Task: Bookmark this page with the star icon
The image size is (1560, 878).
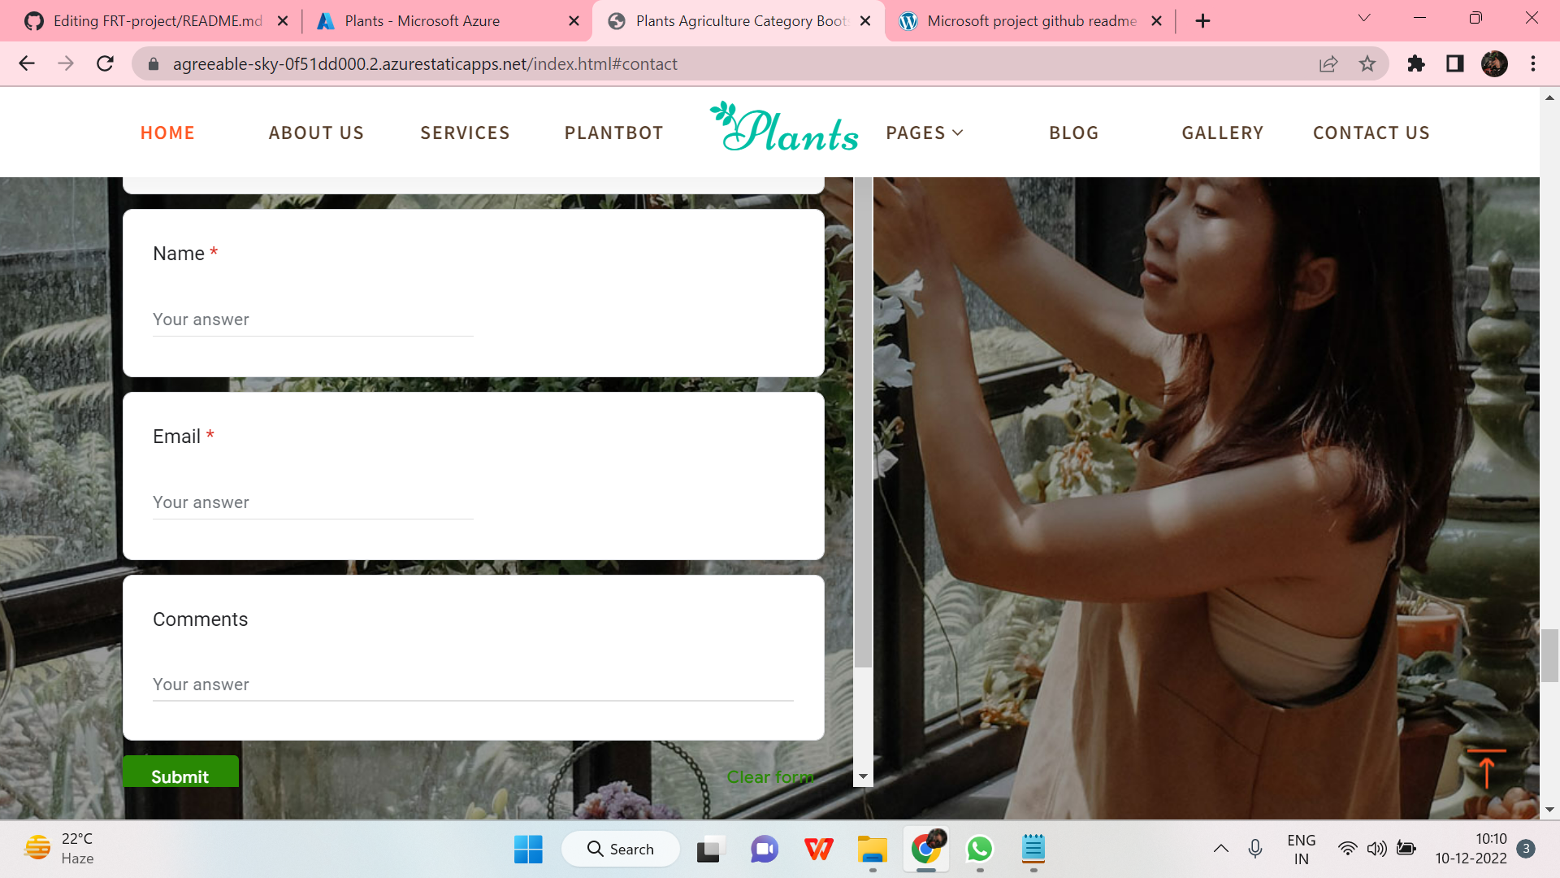Action: (x=1367, y=63)
